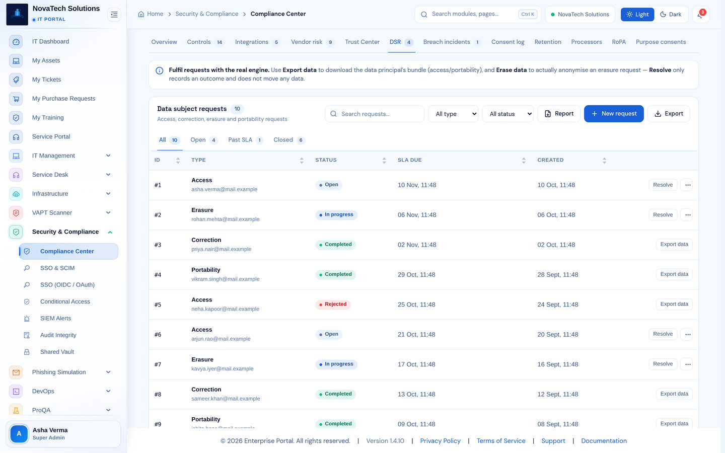Focus the Search modules, pages field
This screenshot has height=453, width=725.
(478, 15)
